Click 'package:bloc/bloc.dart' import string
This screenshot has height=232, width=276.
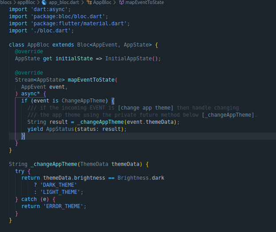[68, 16]
